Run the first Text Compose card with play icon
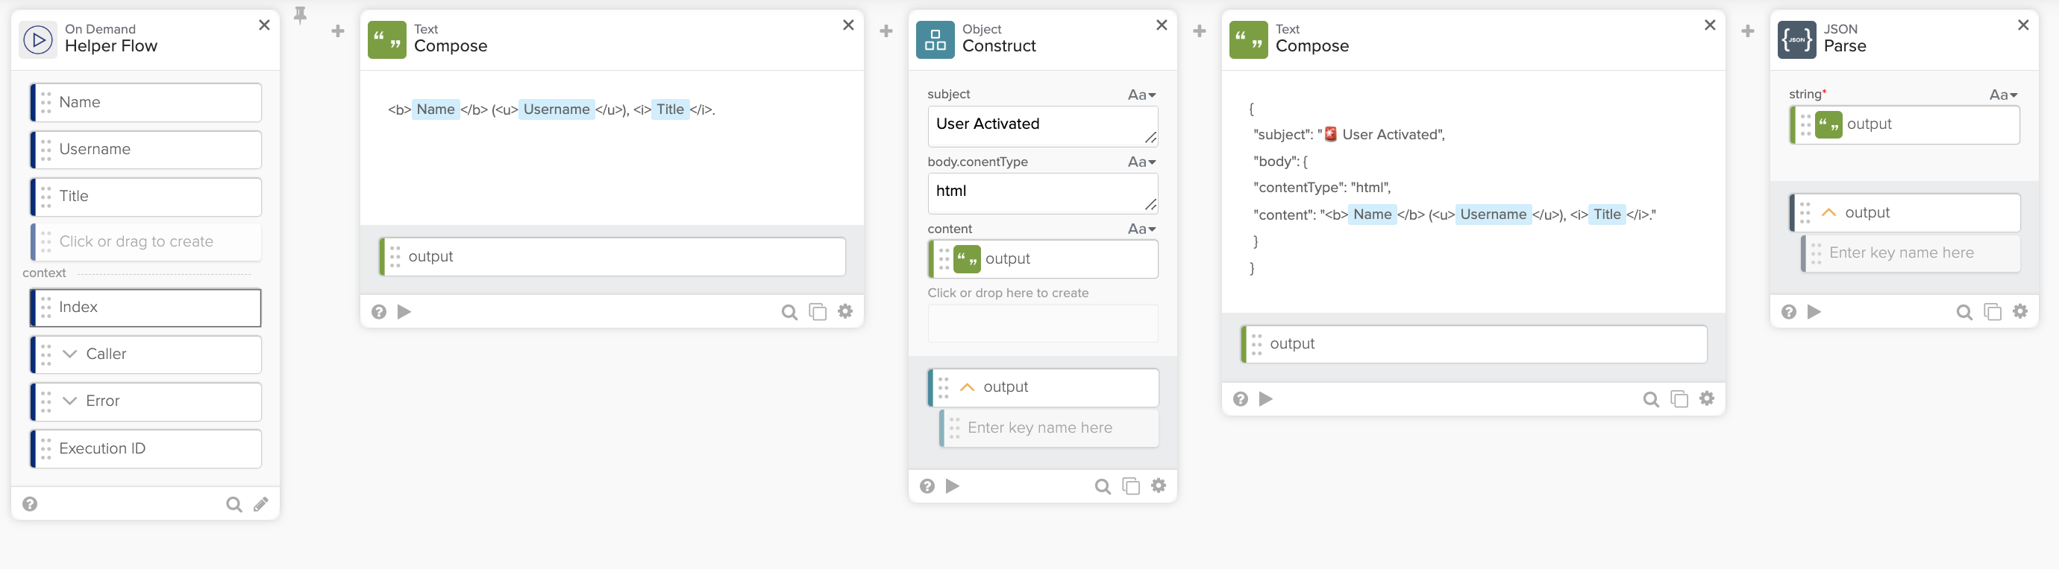The height and width of the screenshot is (569, 2059). pos(404,312)
